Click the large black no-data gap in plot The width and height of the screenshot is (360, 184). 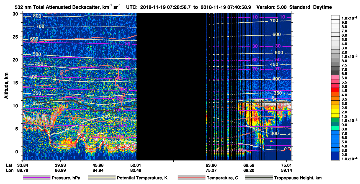174,86
